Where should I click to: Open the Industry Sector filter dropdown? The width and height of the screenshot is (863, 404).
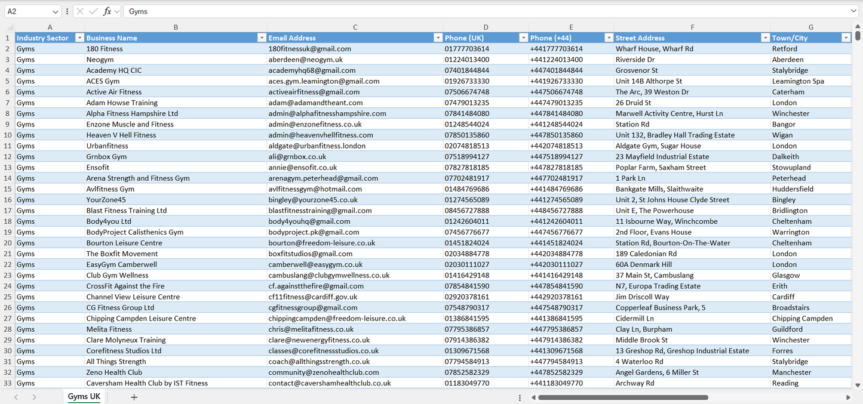point(80,38)
